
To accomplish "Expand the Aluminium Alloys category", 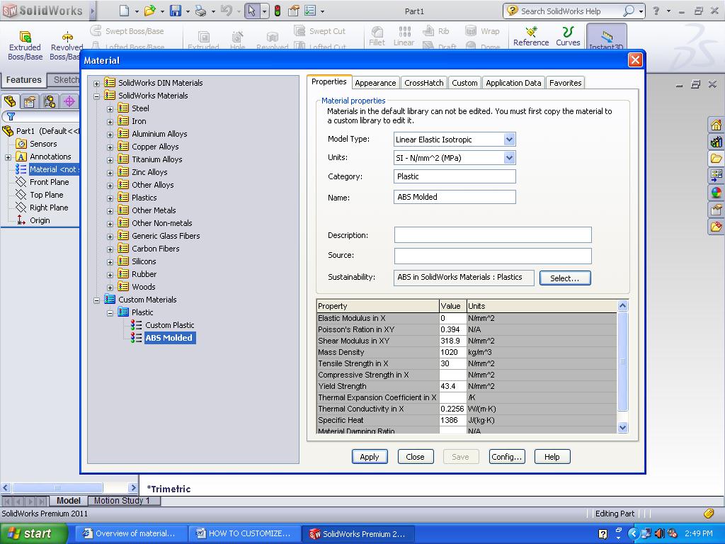I will click(x=110, y=135).
